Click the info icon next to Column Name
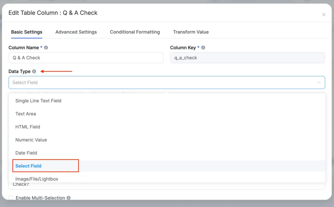The width and height of the screenshot is (334, 207). [46, 47]
